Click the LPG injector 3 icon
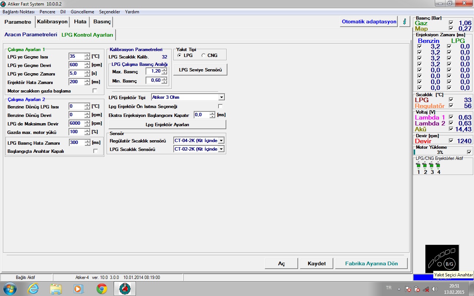This screenshot has height=296, width=474. (432, 165)
